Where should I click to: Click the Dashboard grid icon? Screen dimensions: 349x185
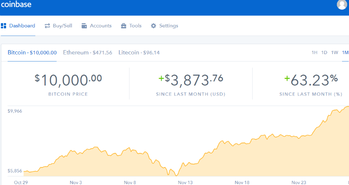coord(3,26)
